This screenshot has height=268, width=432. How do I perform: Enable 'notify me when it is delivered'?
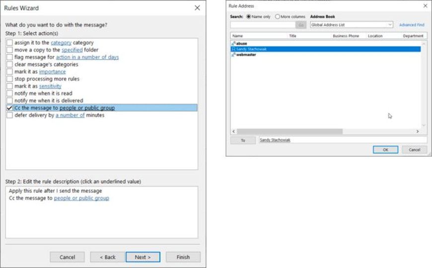pyautogui.click(x=9, y=101)
